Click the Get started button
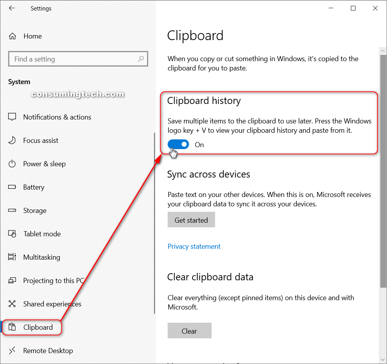The height and width of the screenshot is (364, 387). point(191,220)
